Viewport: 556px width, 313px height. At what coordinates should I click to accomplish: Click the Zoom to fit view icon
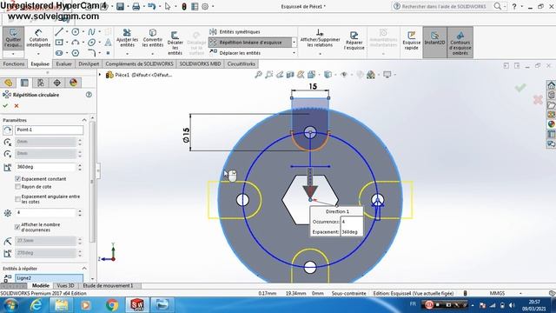click(x=259, y=75)
